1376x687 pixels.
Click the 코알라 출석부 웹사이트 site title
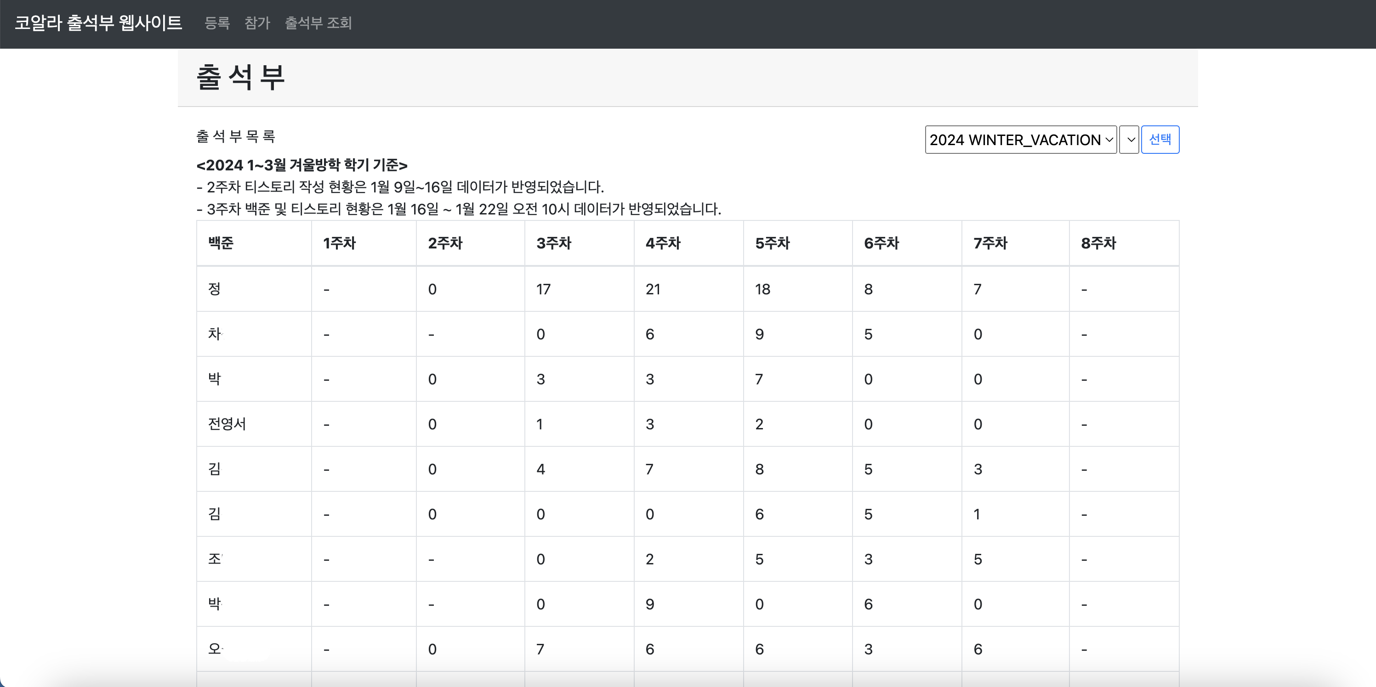[98, 23]
